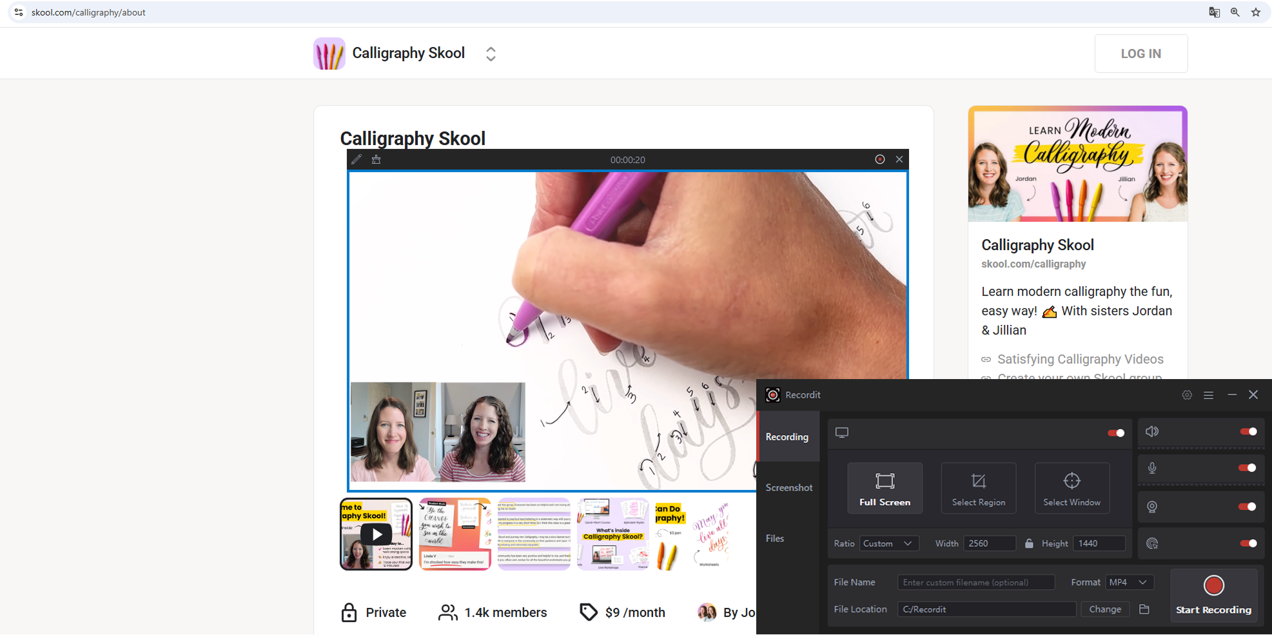The image size is (1272, 635).
Task: Click the site info icon beside URL
Action: coord(19,12)
